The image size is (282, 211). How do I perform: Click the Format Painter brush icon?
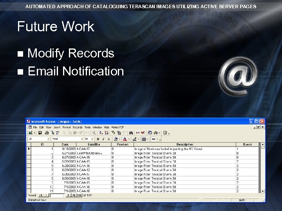pyautogui.click(x=81, y=133)
